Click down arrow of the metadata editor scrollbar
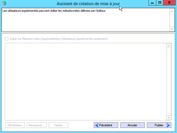The width and height of the screenshot is (177, 133). point(169,117)
